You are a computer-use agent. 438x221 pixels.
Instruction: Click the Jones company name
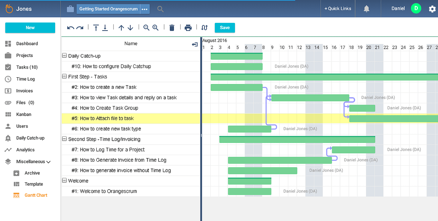pos(24,9)
